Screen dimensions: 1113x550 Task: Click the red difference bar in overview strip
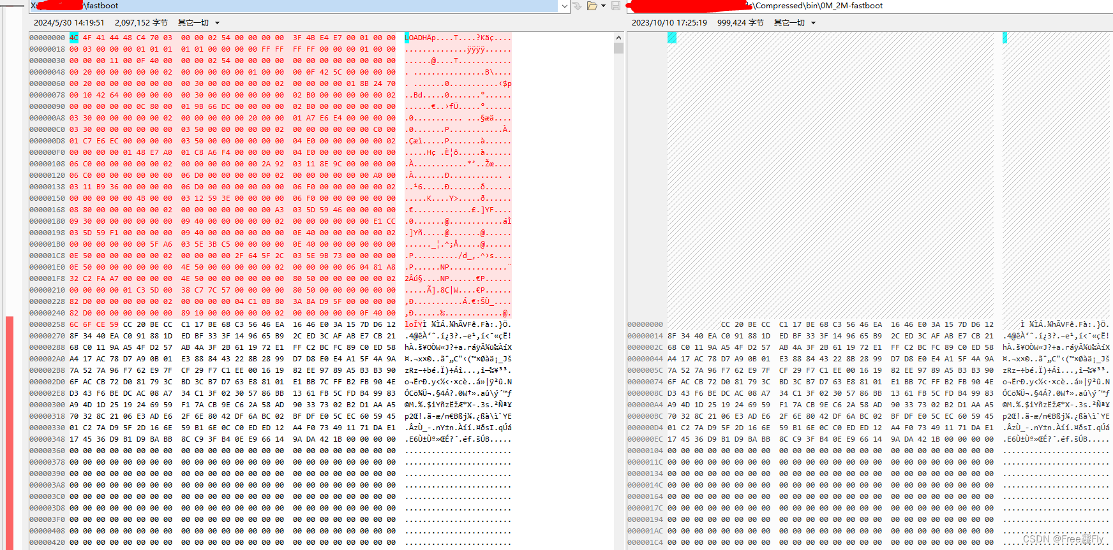(10, 433)
